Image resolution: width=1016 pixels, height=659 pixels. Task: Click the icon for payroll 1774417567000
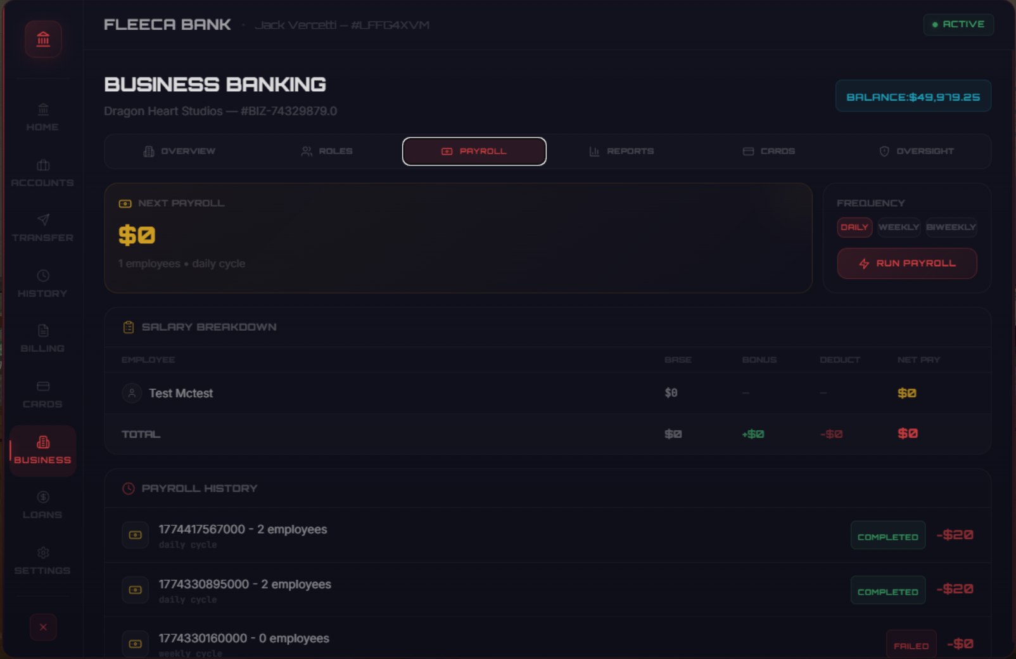[136, 535]
